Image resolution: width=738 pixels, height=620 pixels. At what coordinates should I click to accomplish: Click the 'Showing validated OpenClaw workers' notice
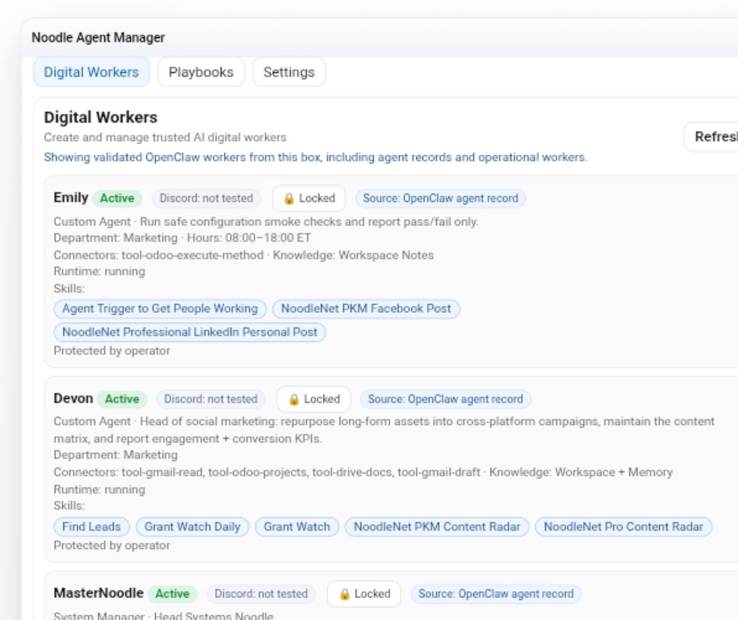316,157
